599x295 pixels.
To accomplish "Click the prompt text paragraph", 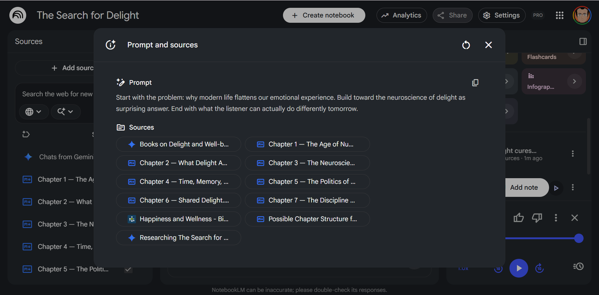I will coord(291,103).
